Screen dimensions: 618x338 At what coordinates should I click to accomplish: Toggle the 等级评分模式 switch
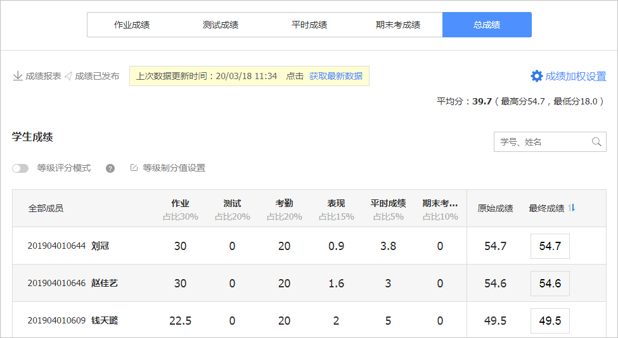[20, 168]
